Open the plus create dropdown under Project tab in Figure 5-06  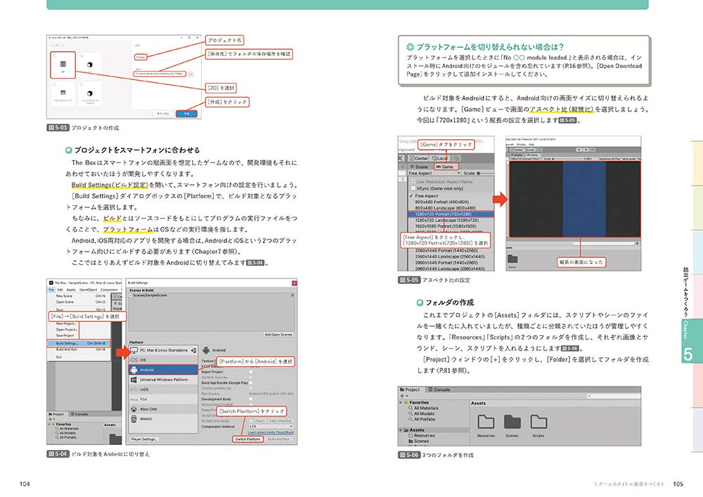point(403,396)
